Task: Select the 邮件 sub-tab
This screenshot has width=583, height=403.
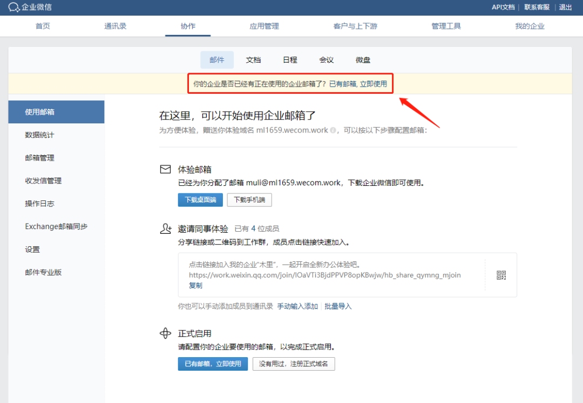Action: [217, 60]
